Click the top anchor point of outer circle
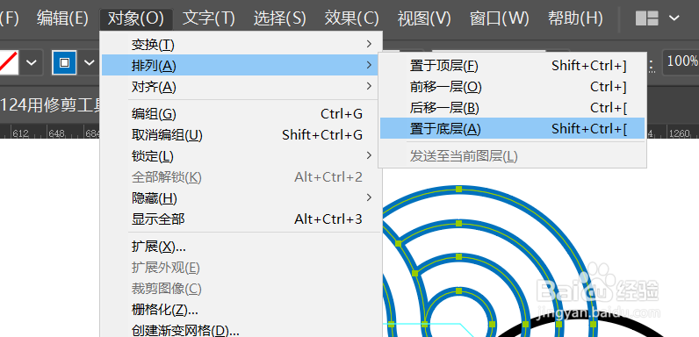Screen dimensions: 699x337 point(458,190)
